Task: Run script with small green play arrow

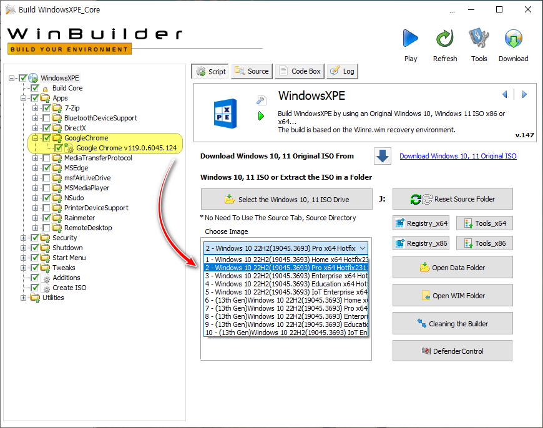Action: point(261,116)
